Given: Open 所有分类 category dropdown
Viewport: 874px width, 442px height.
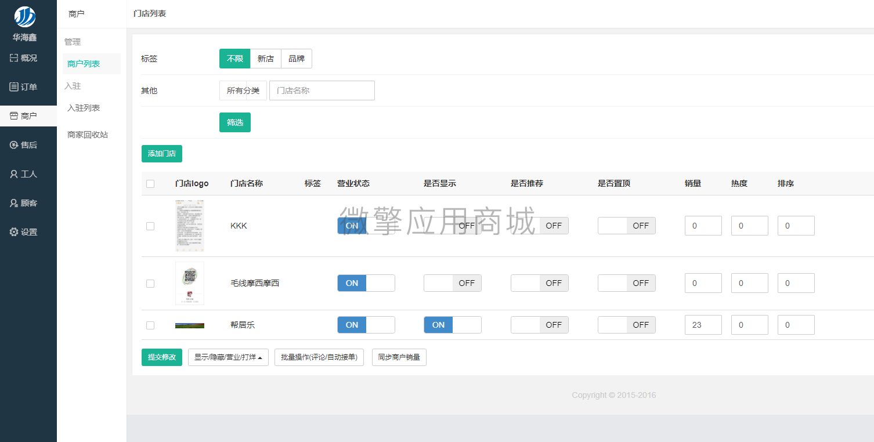Looking at the screenshot, I should 243,90.
